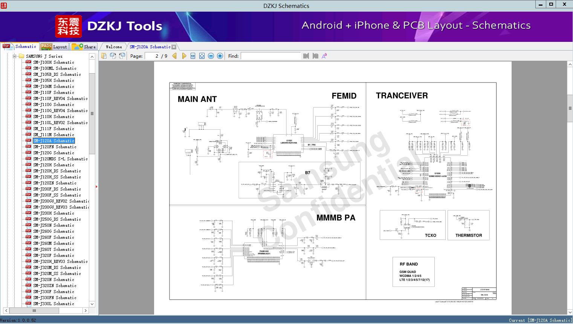The image size is (573, 324).
Task: Click the tree list scroll-up arrow
Action: 92,57
